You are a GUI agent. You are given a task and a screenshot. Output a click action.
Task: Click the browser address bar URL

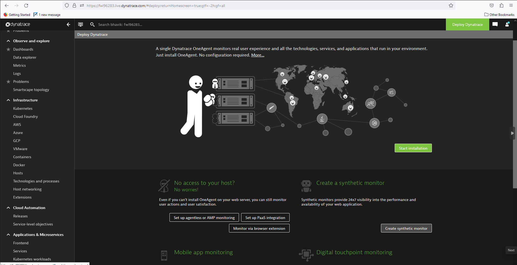click(x=156, y=6)
